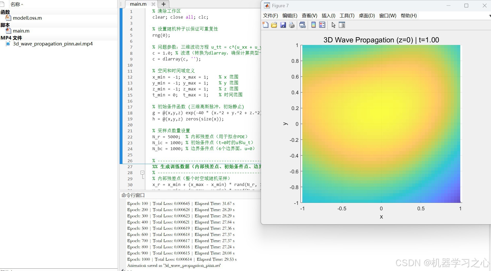The height and width of the screenshot is (271, 491).
Task: Click Print Figure icon in Figure 7 toolbar
Action: (292, 25)
